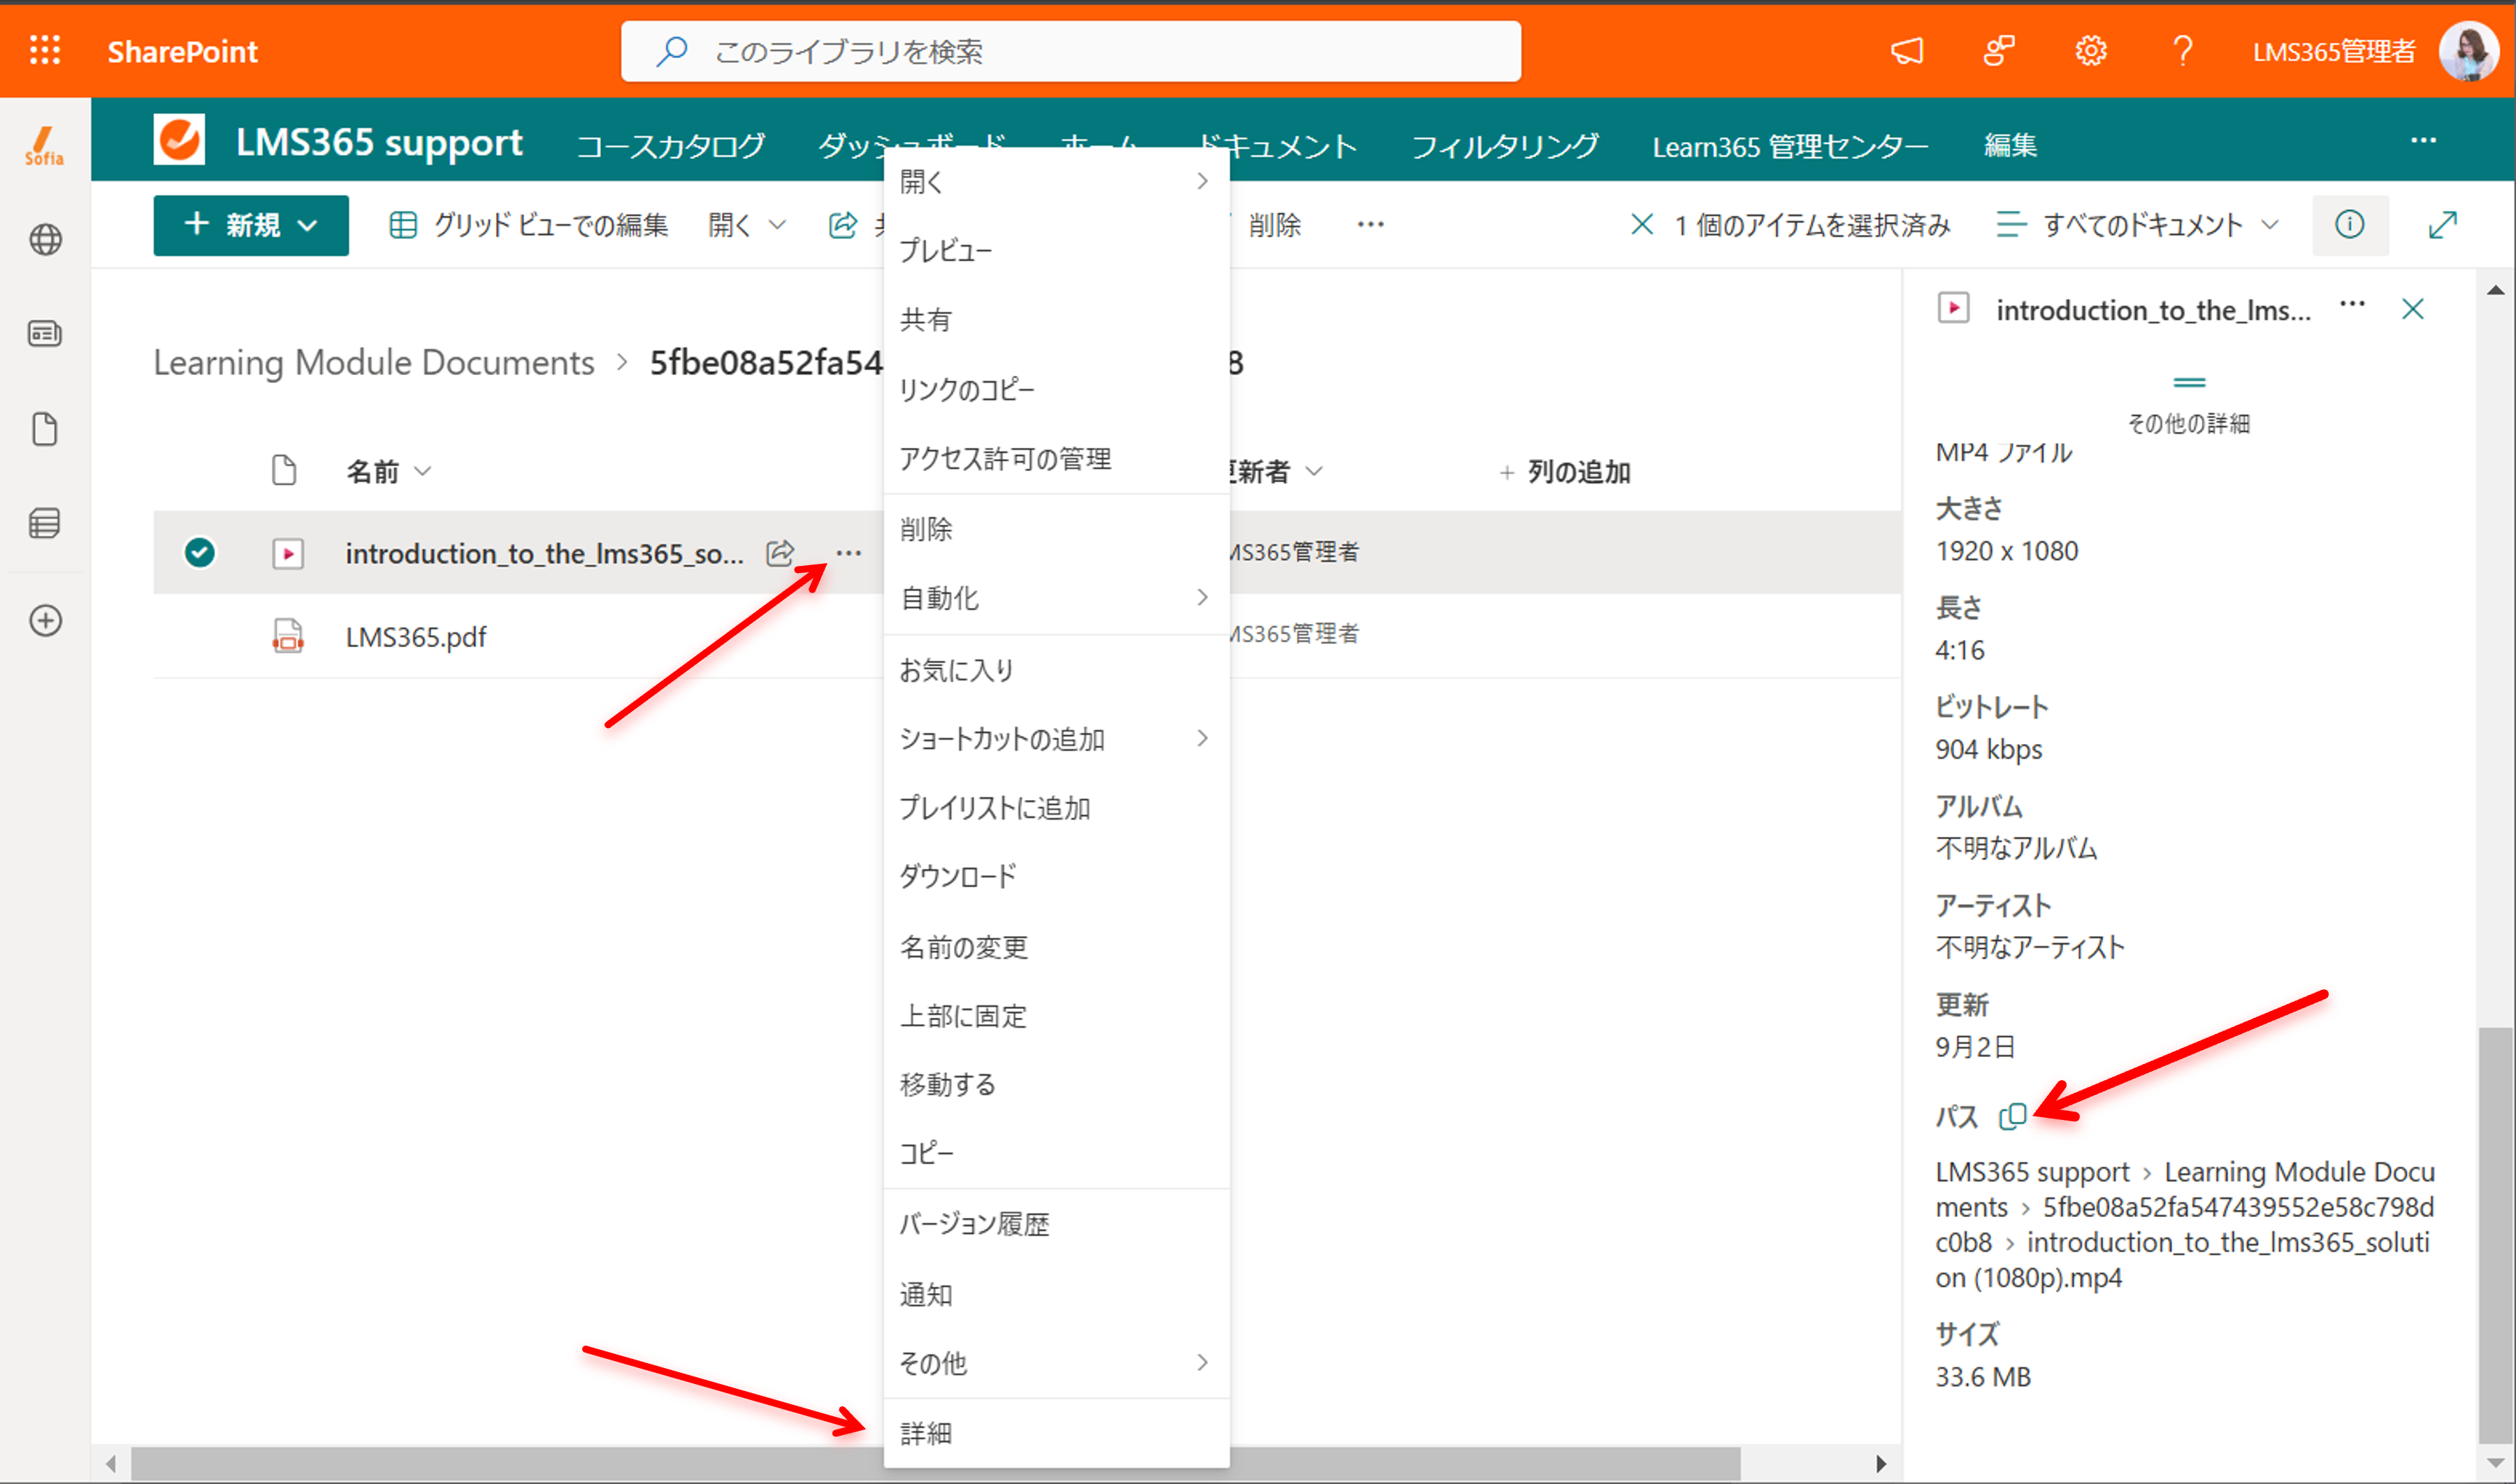This screenshot has width=2516, height=1484.
Task: Click the LMS365 support site logo
Action: tap(179, 139)
